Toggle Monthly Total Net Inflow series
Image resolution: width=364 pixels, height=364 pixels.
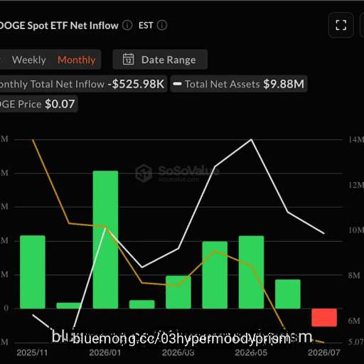(x=82, y=84)
